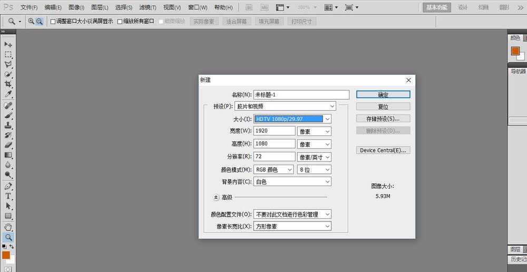Click the 存储预设(S)... button
Screen dimensions: 527x272
click(383, 119)
